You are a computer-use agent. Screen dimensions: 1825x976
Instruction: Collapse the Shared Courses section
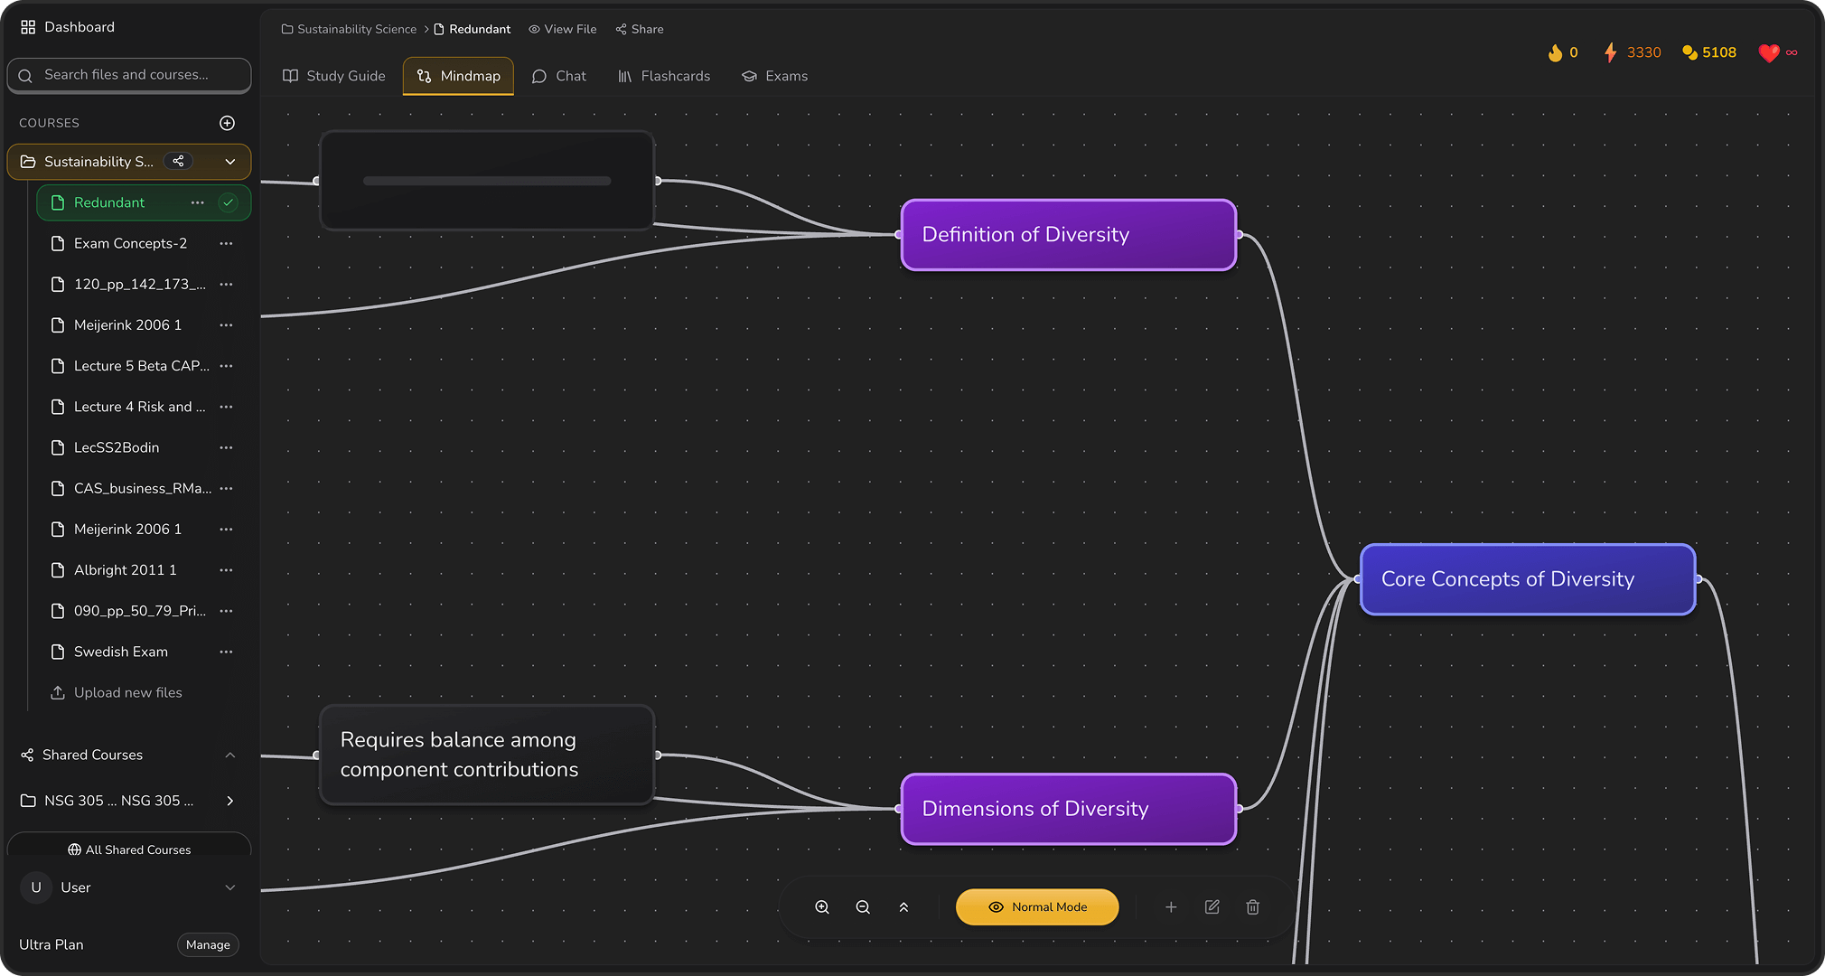230,755
